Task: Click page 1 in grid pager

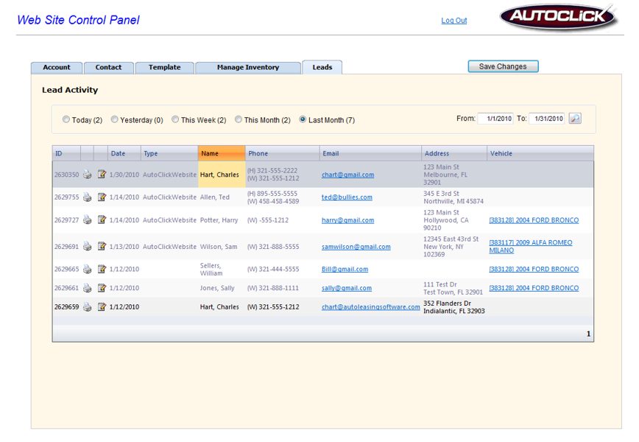Action: point(588,334)
